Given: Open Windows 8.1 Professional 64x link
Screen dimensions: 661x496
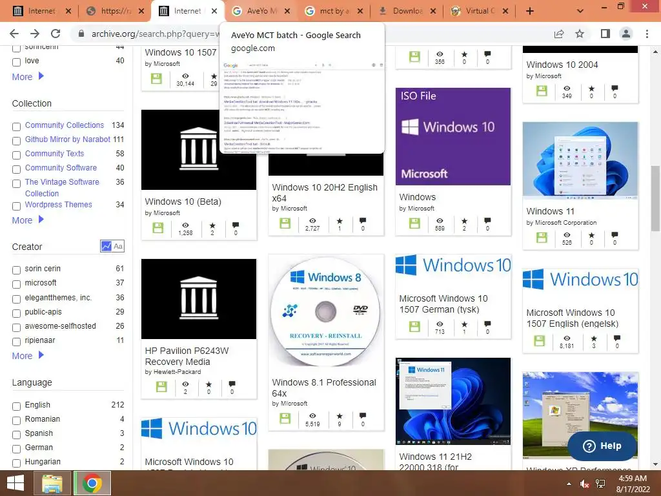Looking at the screenshot, I should point(324,387).
